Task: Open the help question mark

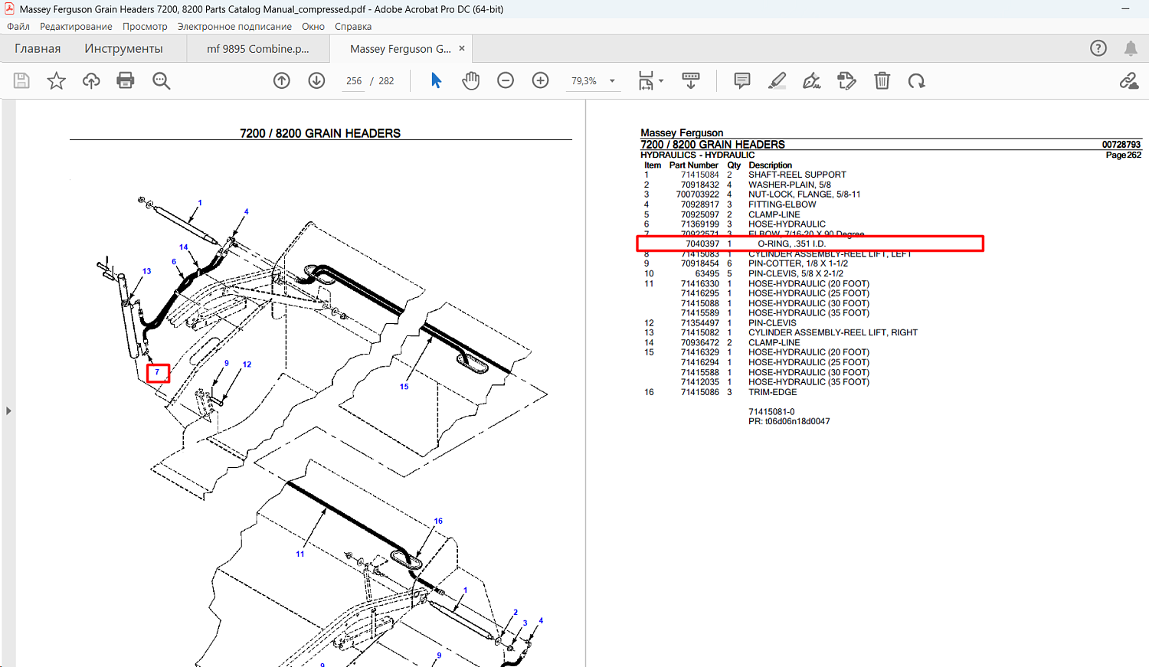Action: (1098, 48)
